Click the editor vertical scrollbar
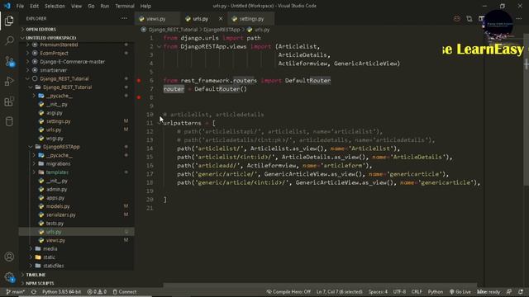 [x=526, y=109]
